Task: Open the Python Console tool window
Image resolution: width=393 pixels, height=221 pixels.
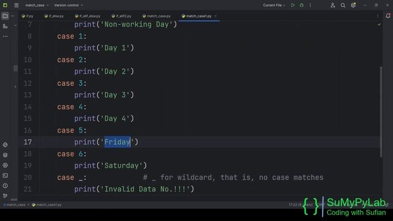Action: 5,145
